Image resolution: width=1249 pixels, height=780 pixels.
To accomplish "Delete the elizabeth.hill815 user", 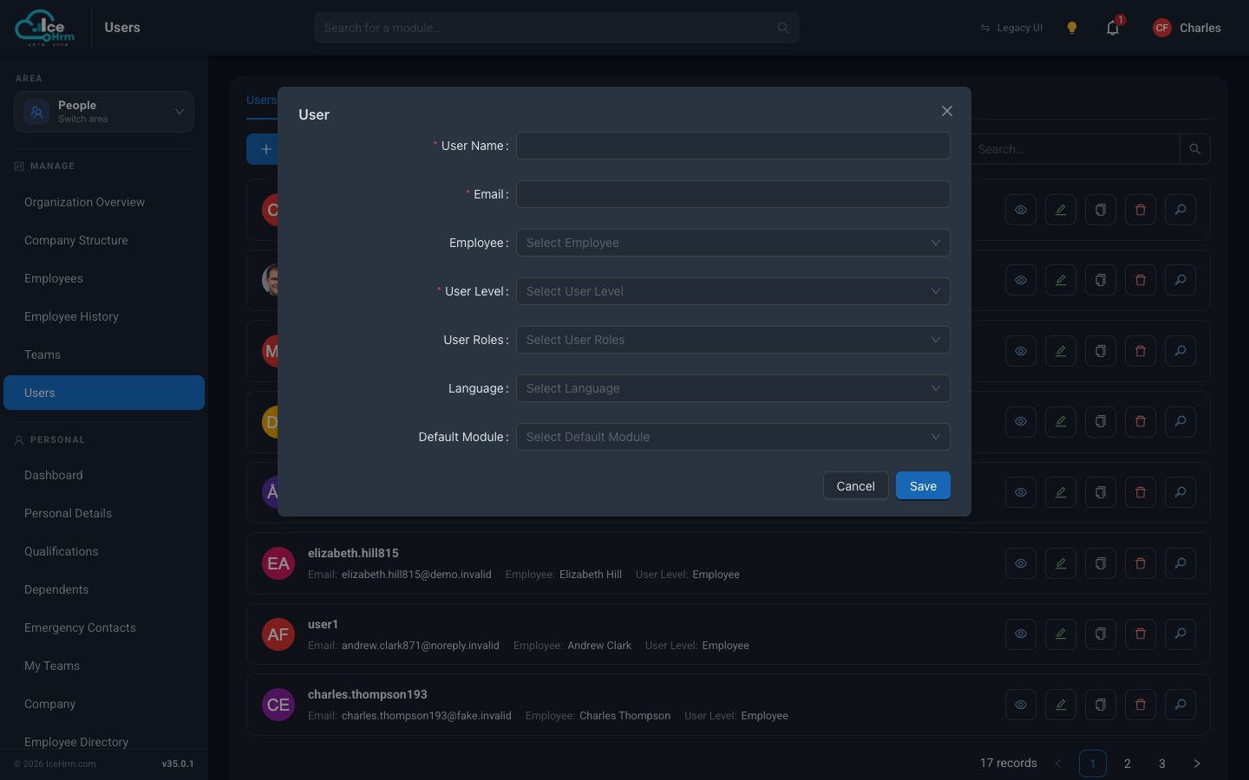I will click(1141, 563).
